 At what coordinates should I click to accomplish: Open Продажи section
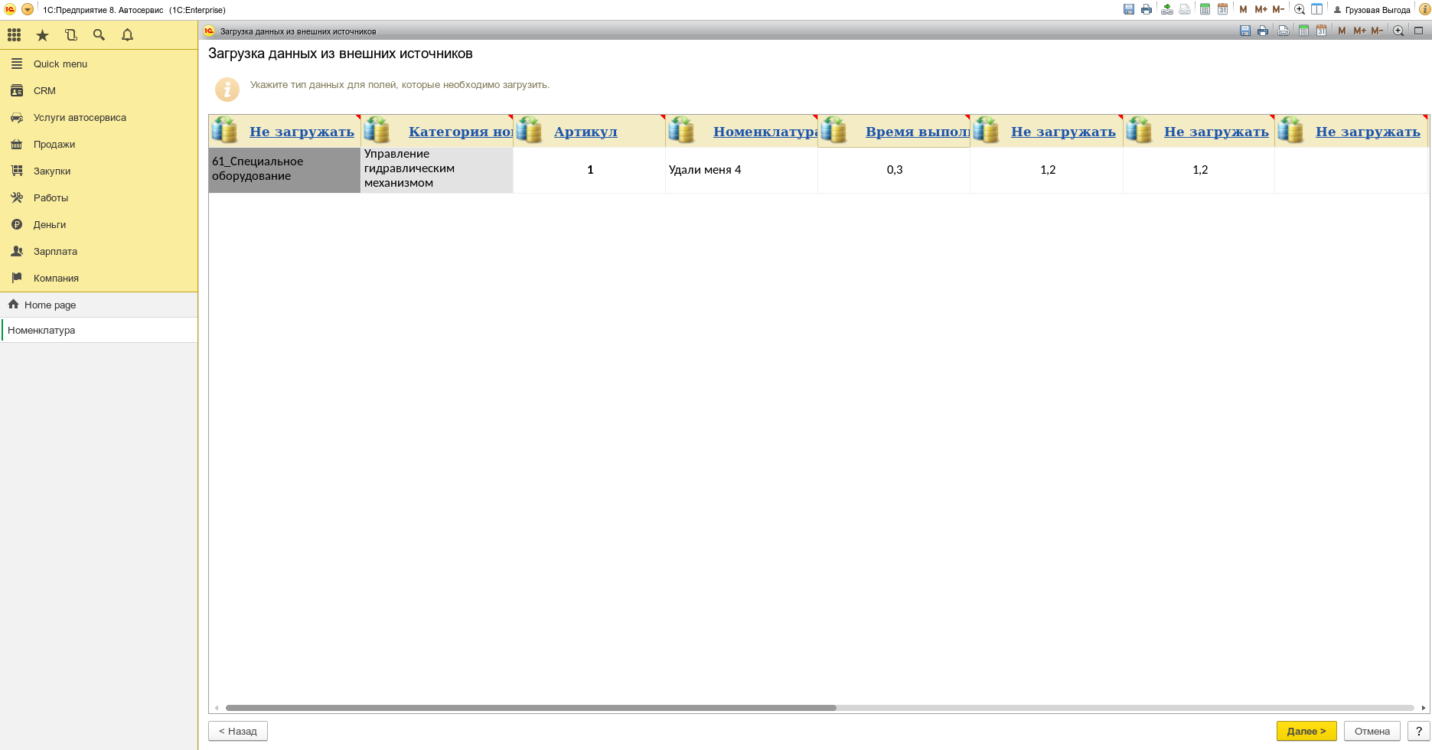pos(99,145)
